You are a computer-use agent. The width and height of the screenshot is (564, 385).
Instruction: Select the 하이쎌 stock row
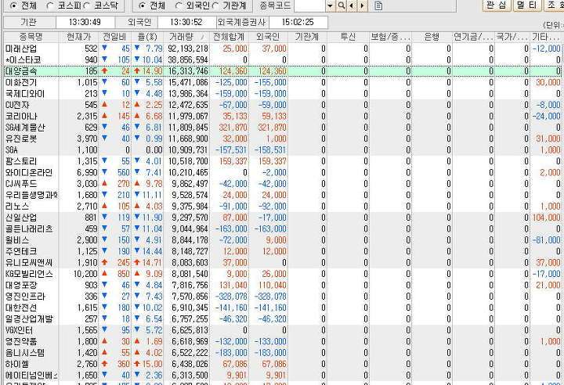[x=282, y=364]
